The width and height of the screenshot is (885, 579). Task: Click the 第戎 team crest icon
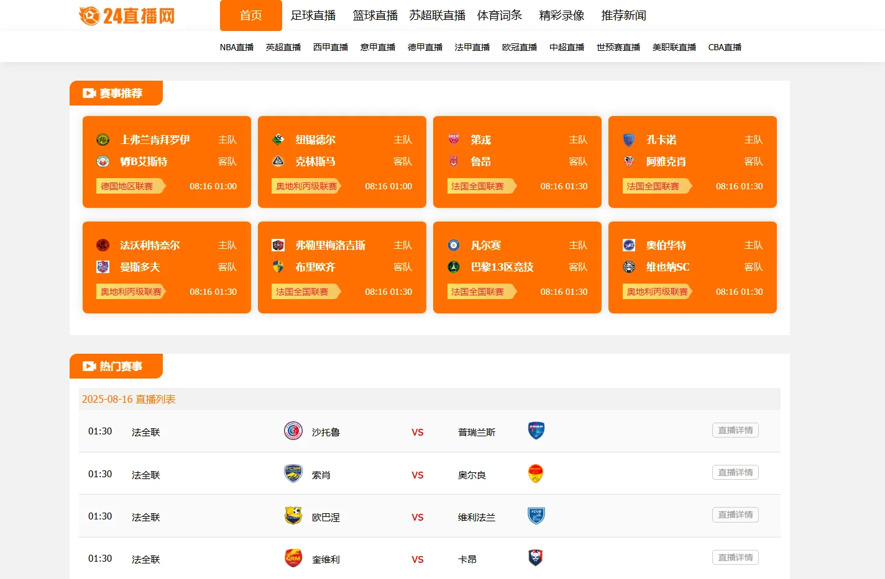click(x=454, y=140)
